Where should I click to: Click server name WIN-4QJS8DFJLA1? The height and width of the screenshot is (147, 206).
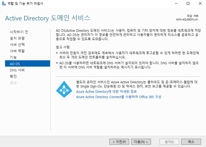[187, 20]
